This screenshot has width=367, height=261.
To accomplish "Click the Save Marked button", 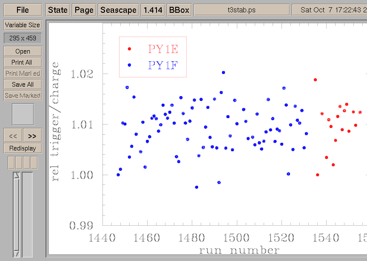I will click(23, 96).
